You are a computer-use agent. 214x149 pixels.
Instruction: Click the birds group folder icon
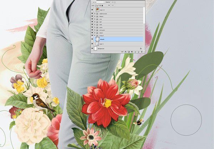[x=97, y=25]
